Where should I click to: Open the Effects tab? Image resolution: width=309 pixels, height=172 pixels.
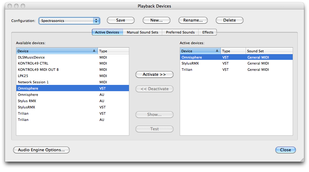coord(208,32)
